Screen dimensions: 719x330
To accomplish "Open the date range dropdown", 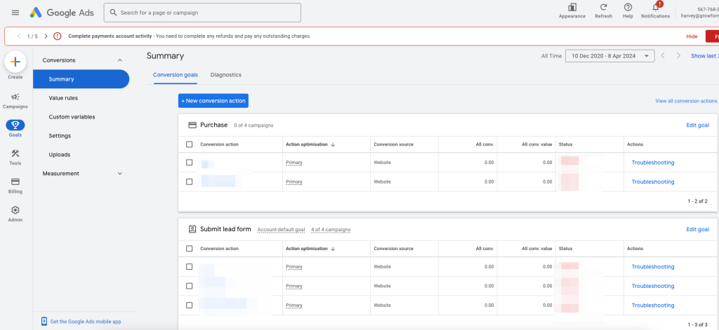I will pyautogui.click(x=609, y=56).
